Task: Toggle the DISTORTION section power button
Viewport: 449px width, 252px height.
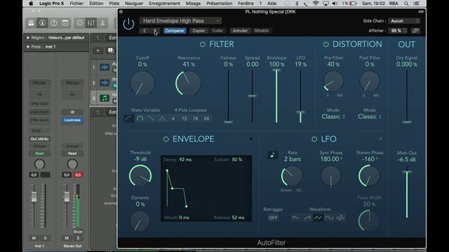Action: coord(326,44)
